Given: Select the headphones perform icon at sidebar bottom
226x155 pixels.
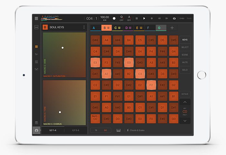Looking at the screenshot, I should (36, 130).
